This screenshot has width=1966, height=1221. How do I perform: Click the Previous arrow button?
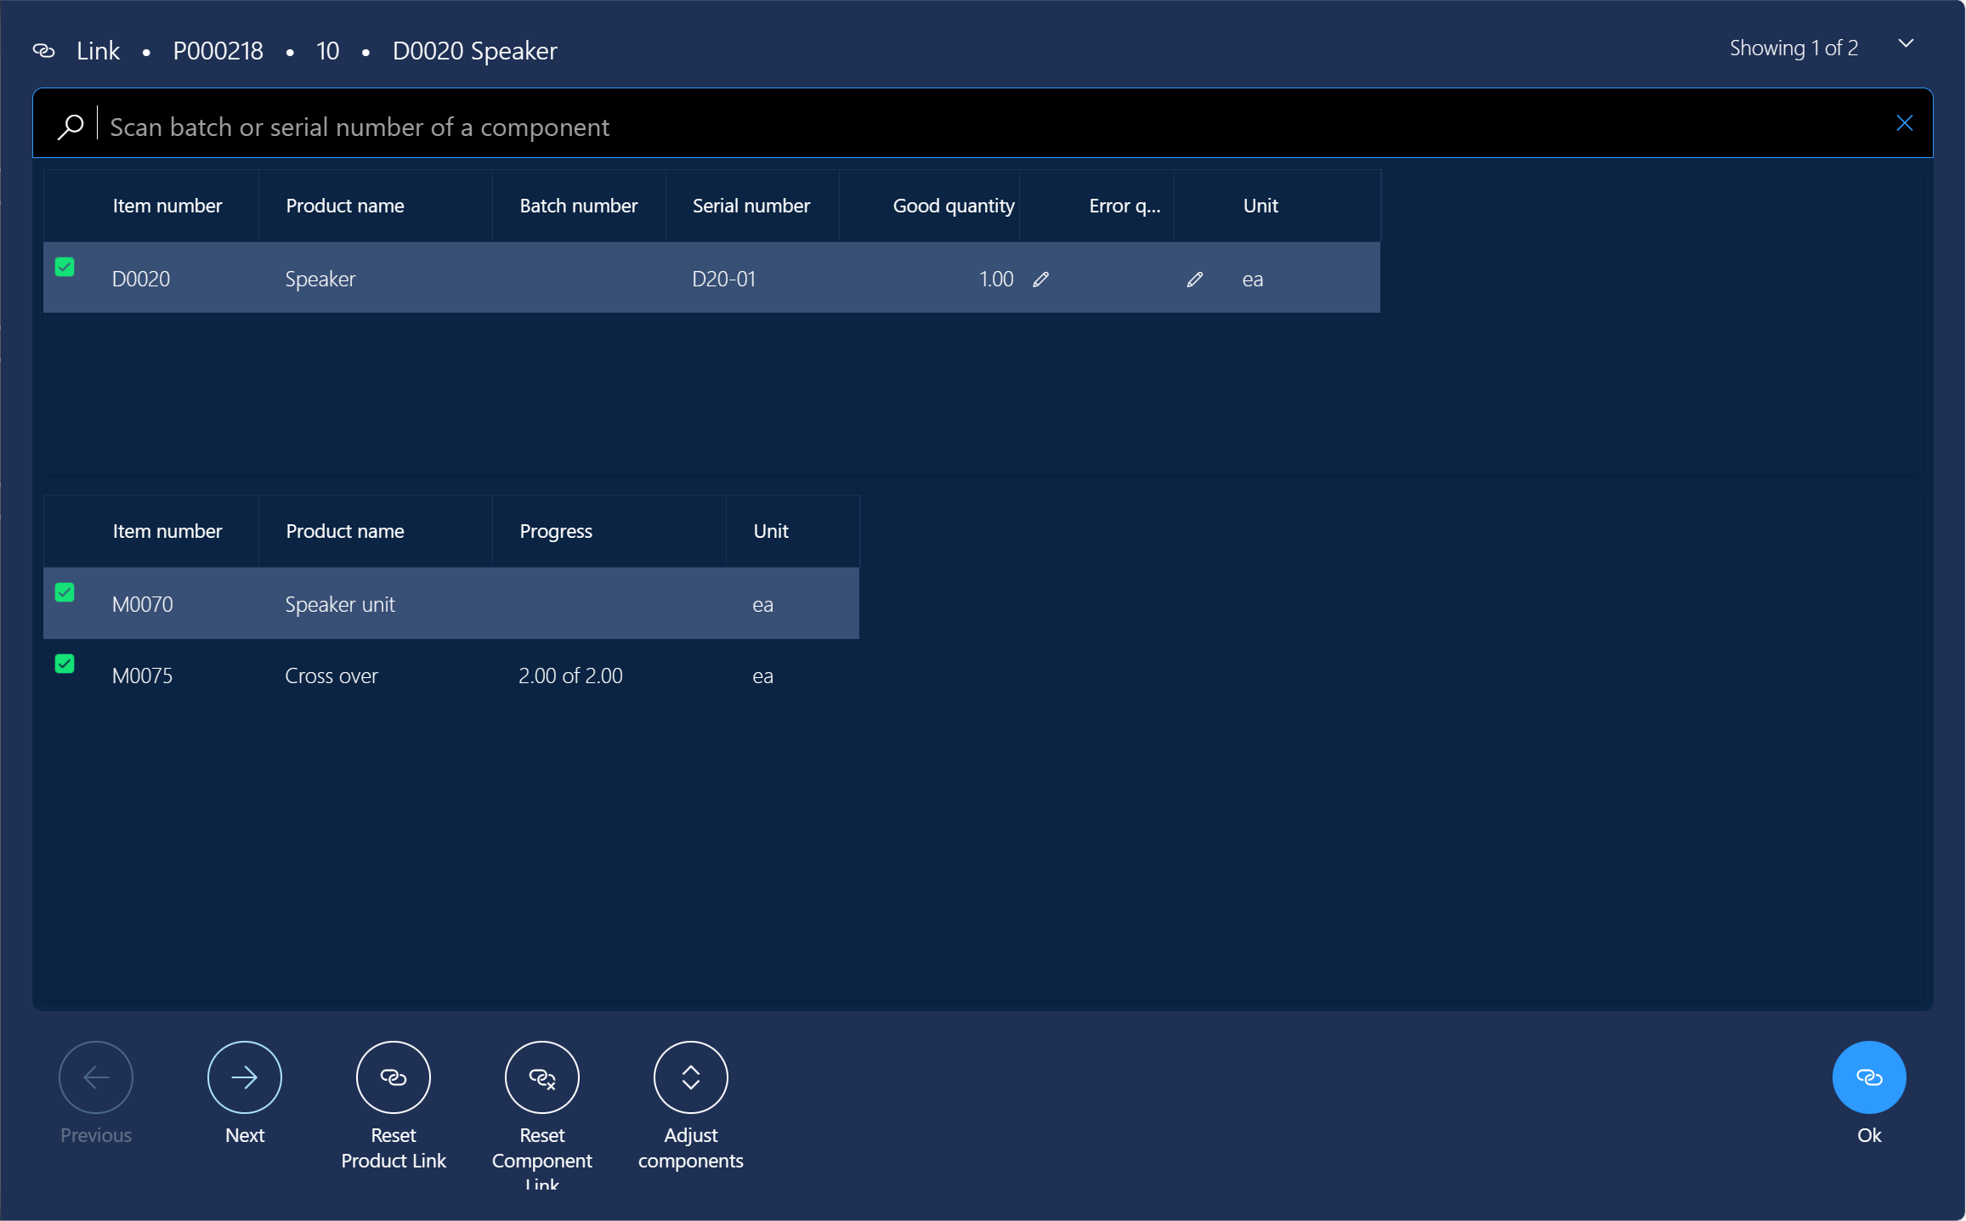pos(95,1077)
